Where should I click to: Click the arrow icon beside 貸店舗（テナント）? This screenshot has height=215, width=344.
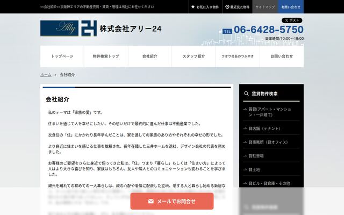[x=245, y=128]
